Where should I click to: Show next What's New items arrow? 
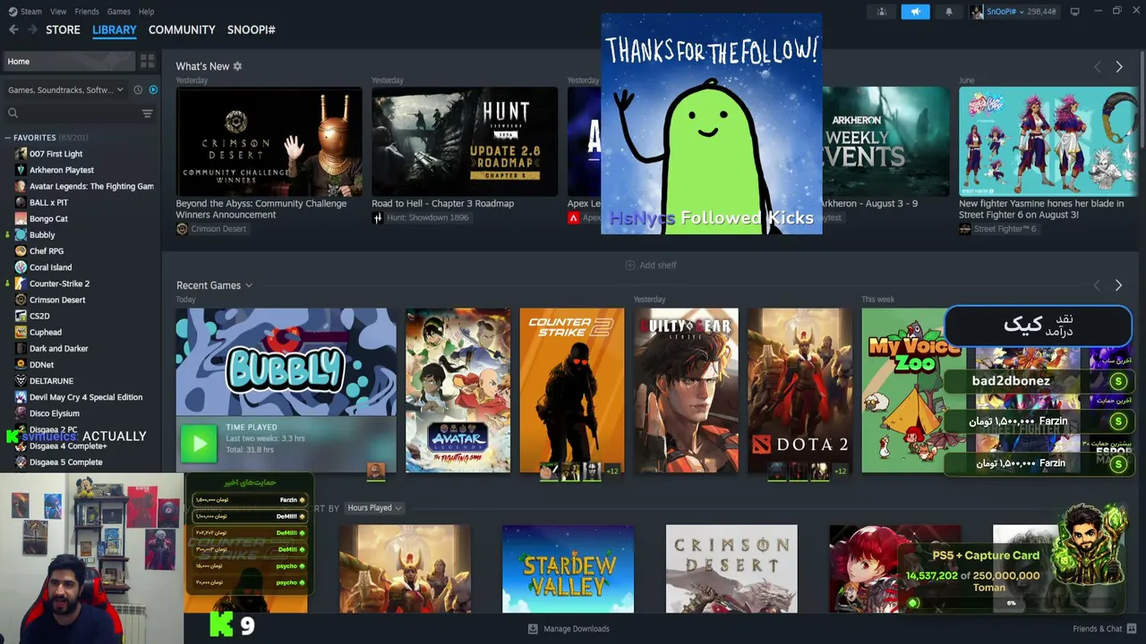click(x=1119, y=67)
